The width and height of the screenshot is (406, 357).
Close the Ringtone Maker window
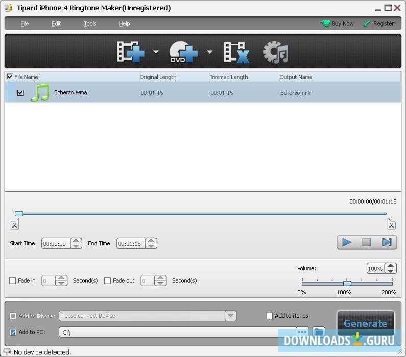397,8
